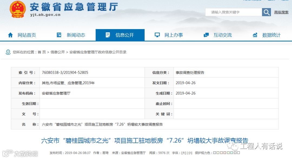Click the site title 安徽省应急管理厅
This screenshot has width=292, height=159.
pyautogui.click(x=74, y=7)
